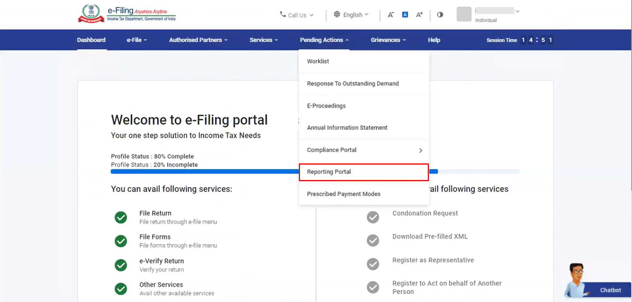
Task: Click the increase font size icon
Action: [419, 15]
